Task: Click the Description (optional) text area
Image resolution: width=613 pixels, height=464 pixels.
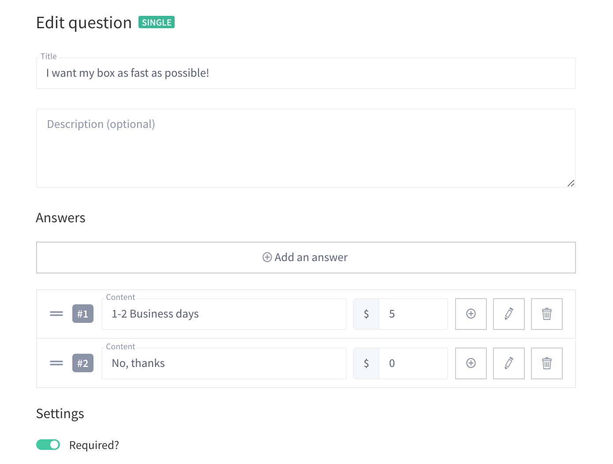Action: [x=306, y=148]
